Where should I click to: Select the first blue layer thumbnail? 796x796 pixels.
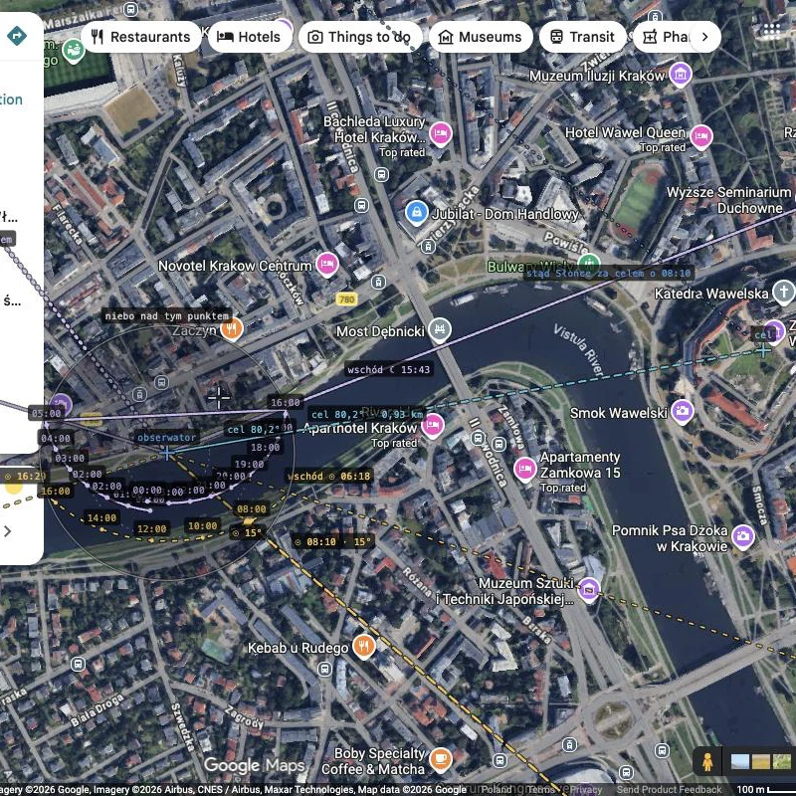click(x=739, y=761)
